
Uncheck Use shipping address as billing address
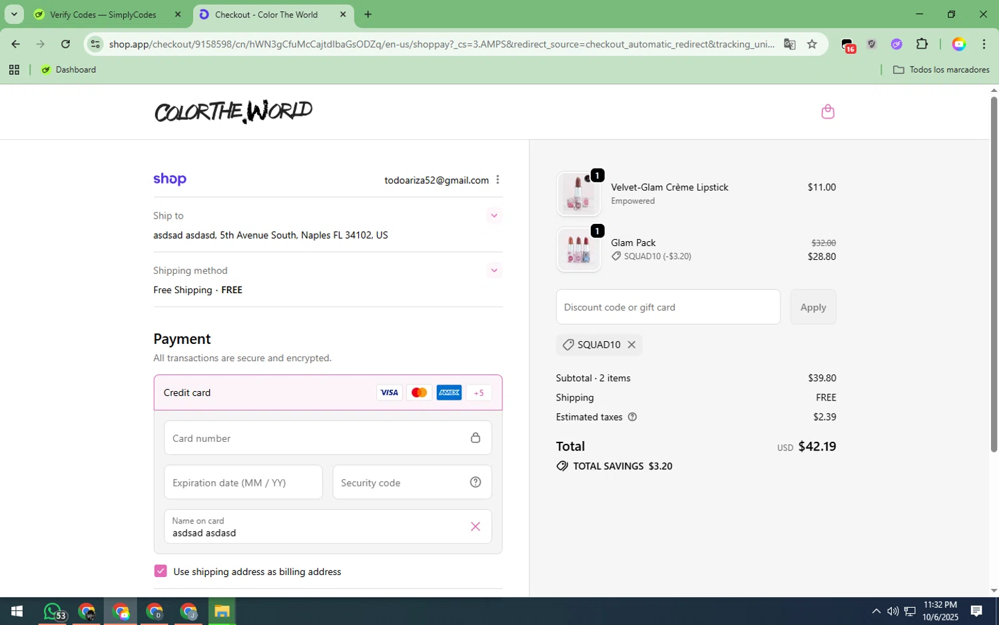(161, 571)
